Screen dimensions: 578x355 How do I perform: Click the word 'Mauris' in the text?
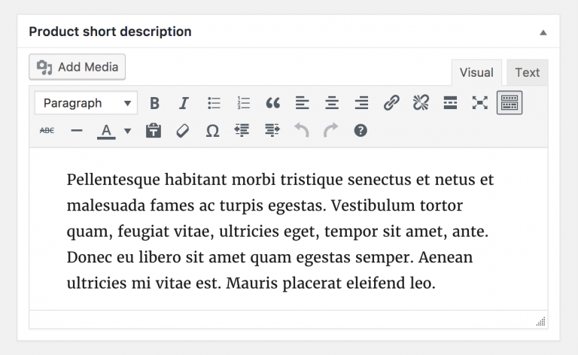coord(252,284)
